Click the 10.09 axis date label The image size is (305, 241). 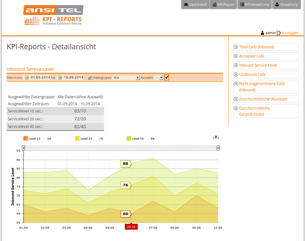pos(218,228)
